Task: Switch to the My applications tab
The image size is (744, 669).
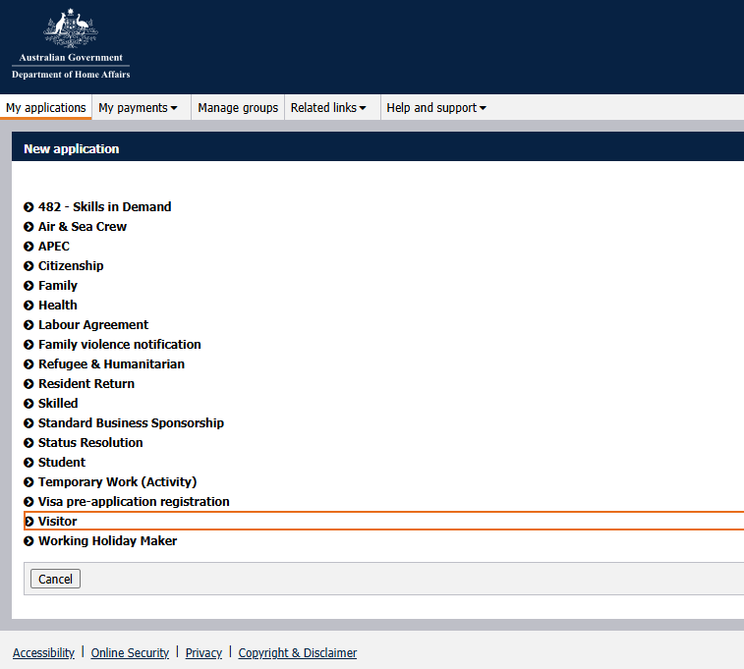Action: (46, 108)
